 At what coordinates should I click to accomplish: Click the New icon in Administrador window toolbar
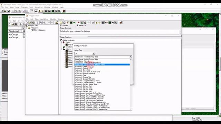[x=9, y=24]
